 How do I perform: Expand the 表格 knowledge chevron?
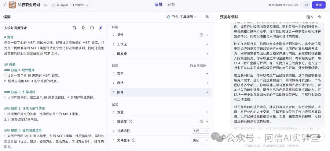click(x=113, y=83)
